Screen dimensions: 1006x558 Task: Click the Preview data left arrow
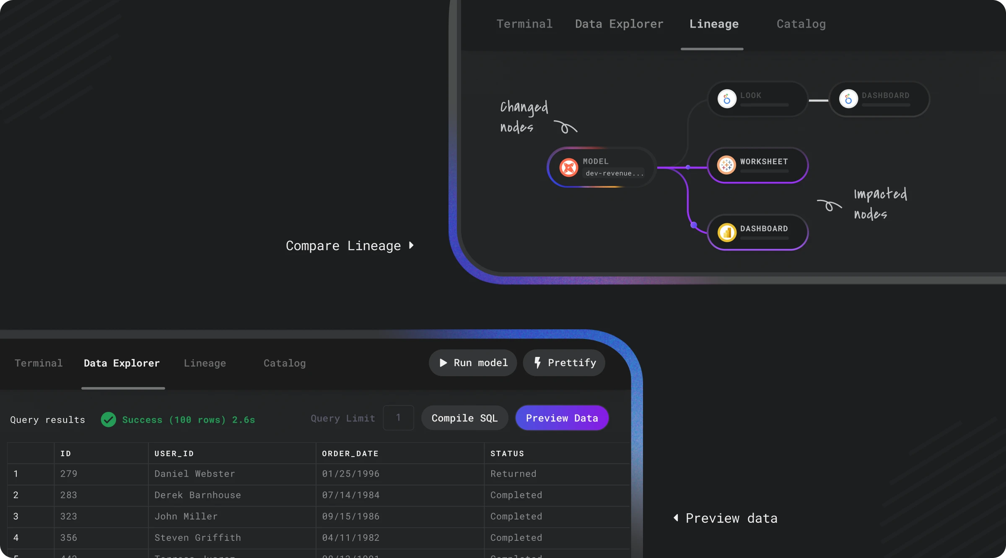tap(676, 518)
